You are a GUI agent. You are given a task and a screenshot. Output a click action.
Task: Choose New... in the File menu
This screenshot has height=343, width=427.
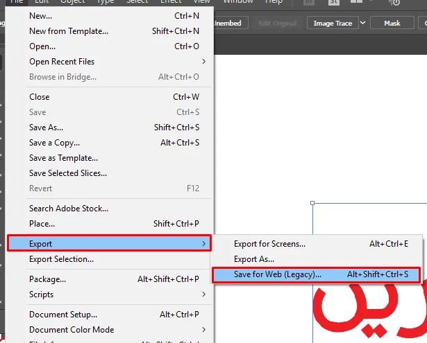coord(109,16)
